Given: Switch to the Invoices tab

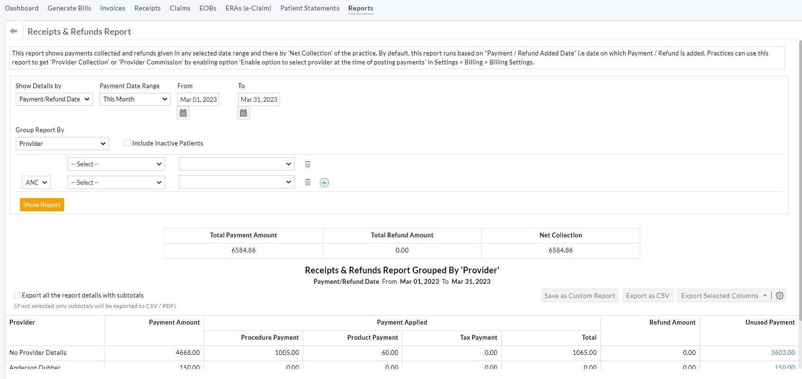Looking at the screenshot, I should [x=112, y=8].
